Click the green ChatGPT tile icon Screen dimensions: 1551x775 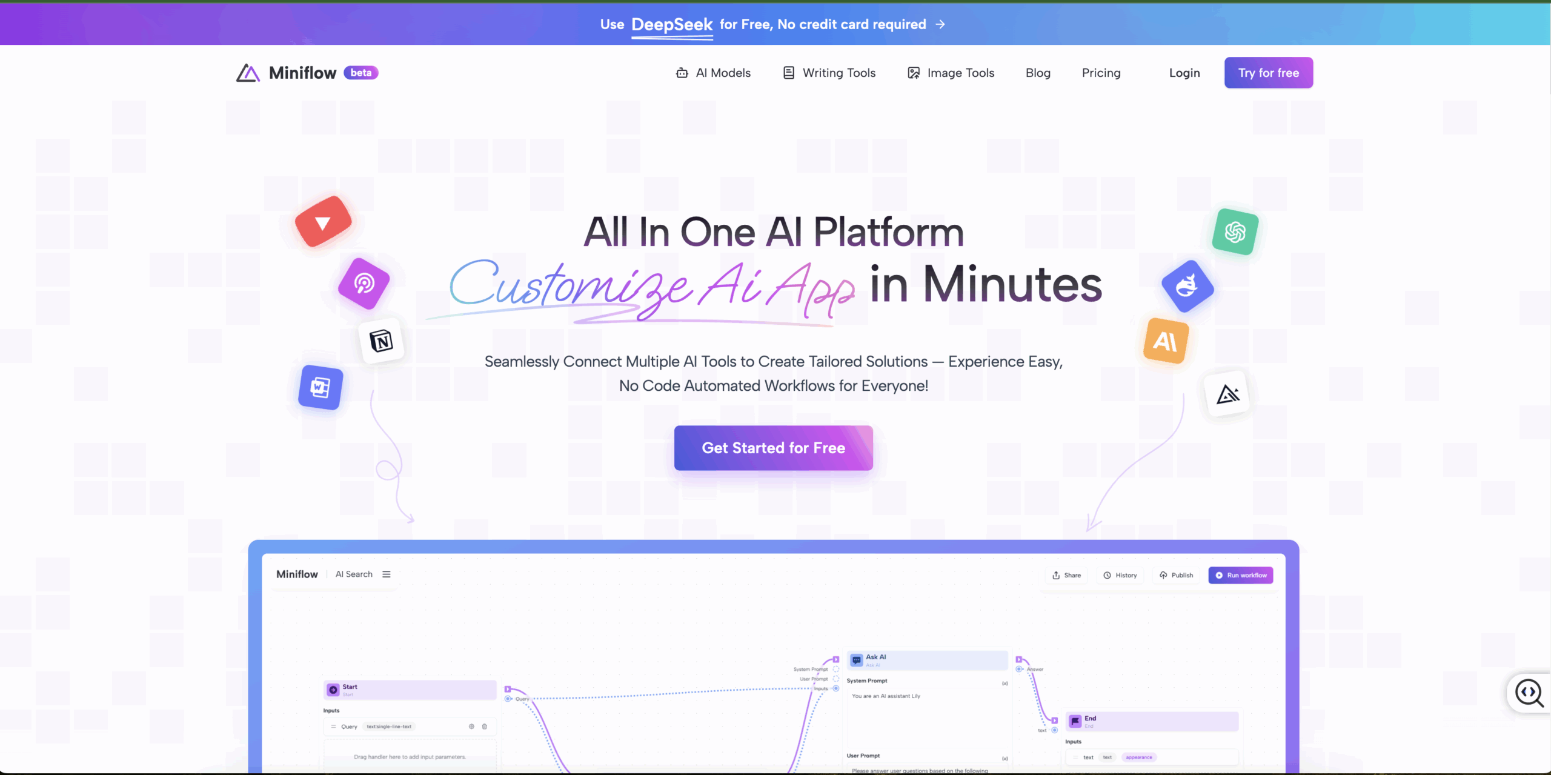tap(1235, 232)
